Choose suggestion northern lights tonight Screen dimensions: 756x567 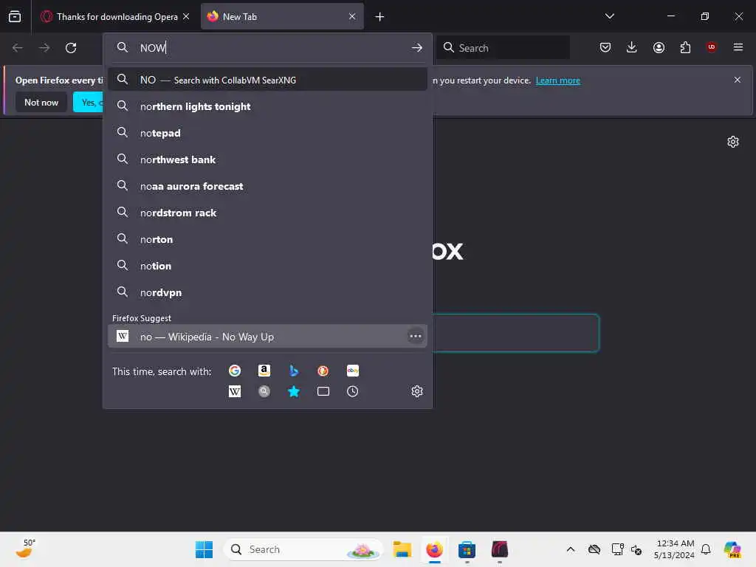pos(267,106)
